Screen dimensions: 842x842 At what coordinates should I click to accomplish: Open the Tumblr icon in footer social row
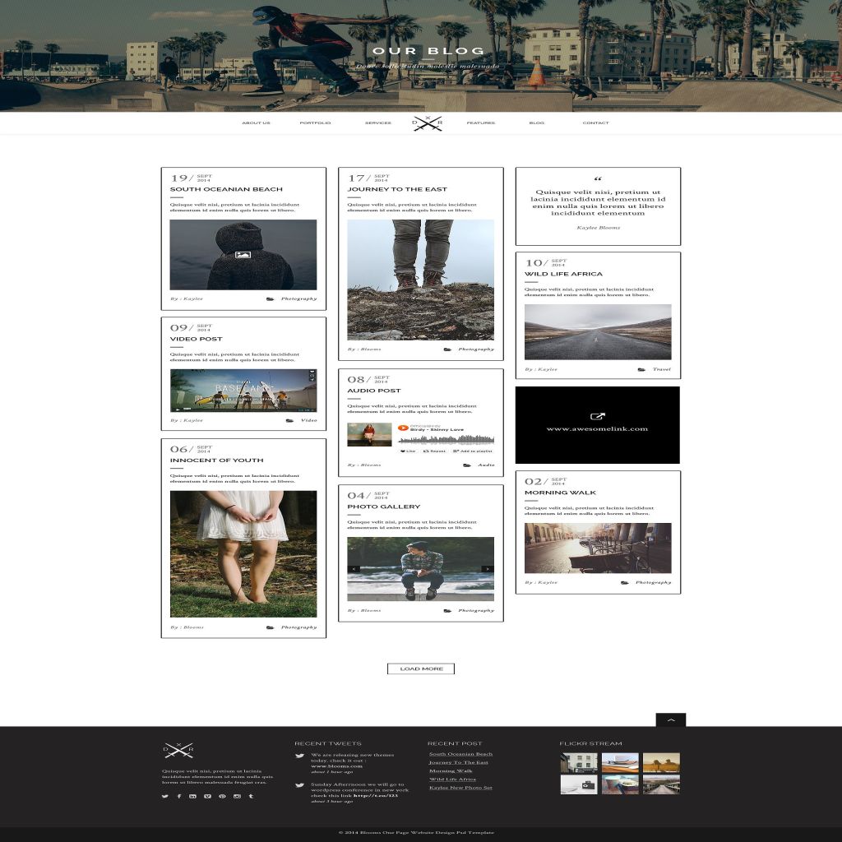pyautogui.click(x=251, y=796)
